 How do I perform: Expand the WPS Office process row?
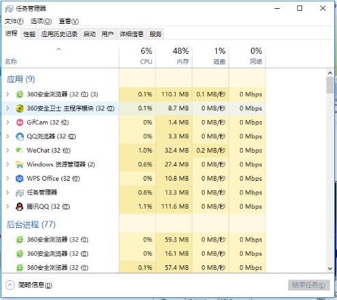click(x=8, y=179)
